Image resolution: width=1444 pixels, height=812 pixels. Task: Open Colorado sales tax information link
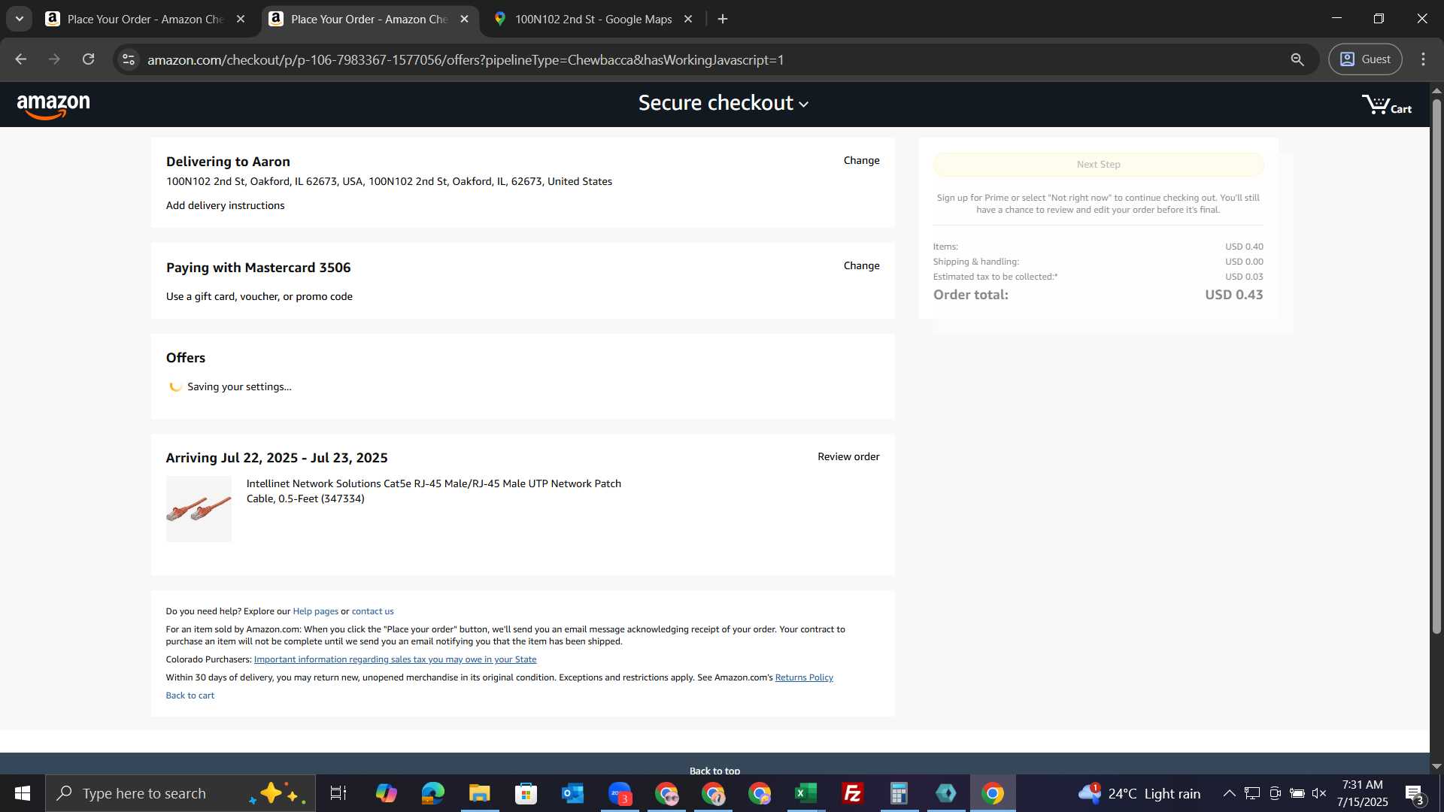pos(395,659)
